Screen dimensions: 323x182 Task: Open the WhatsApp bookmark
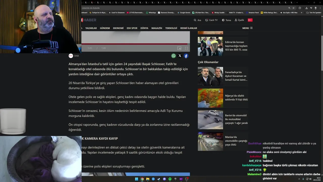point(151,12)
